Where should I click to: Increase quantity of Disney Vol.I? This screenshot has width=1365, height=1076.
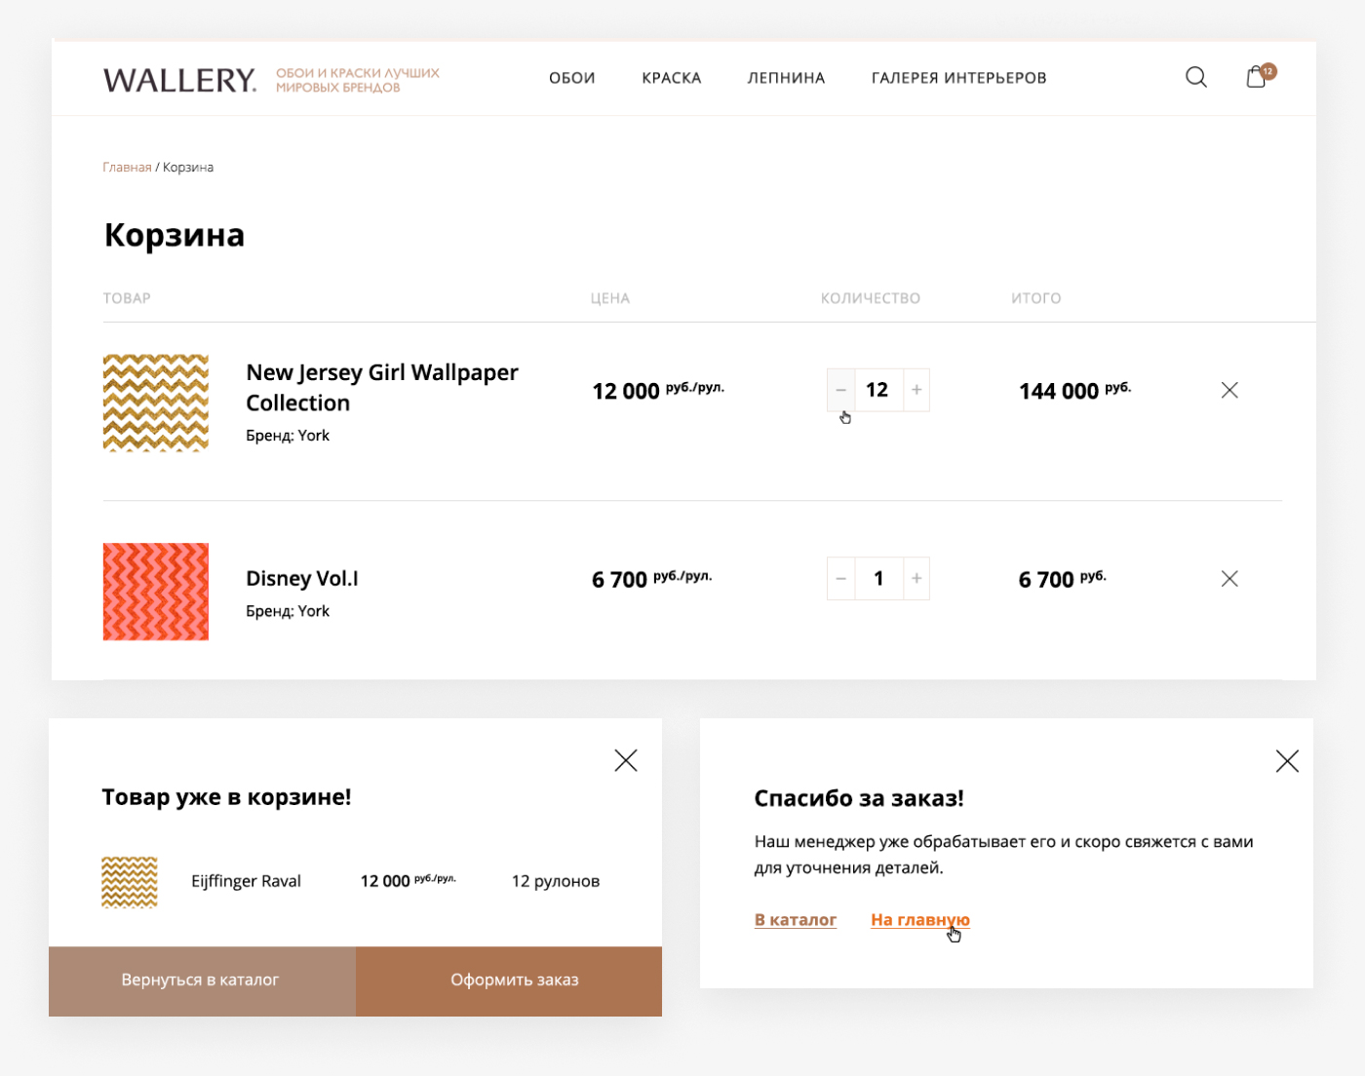pos(916,579)
